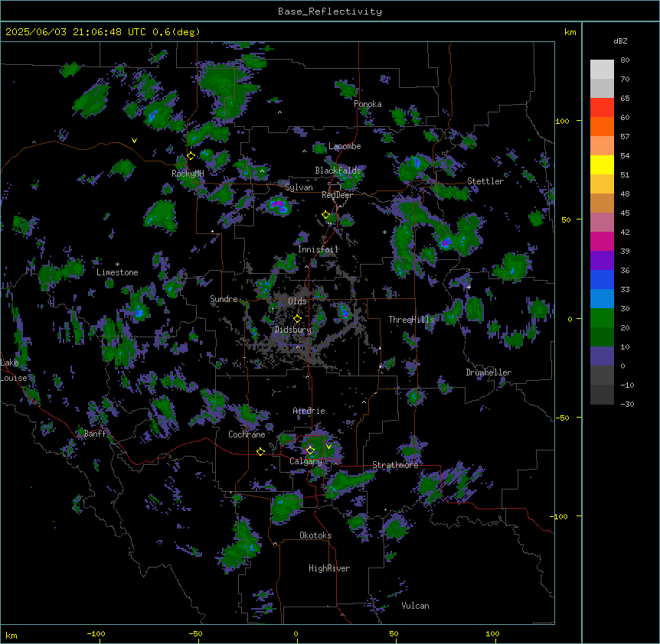Click the Banff label
The image size is (660, 644).
click(95, 434)
